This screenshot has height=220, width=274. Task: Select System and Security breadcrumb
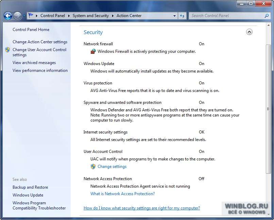(90, 16)
